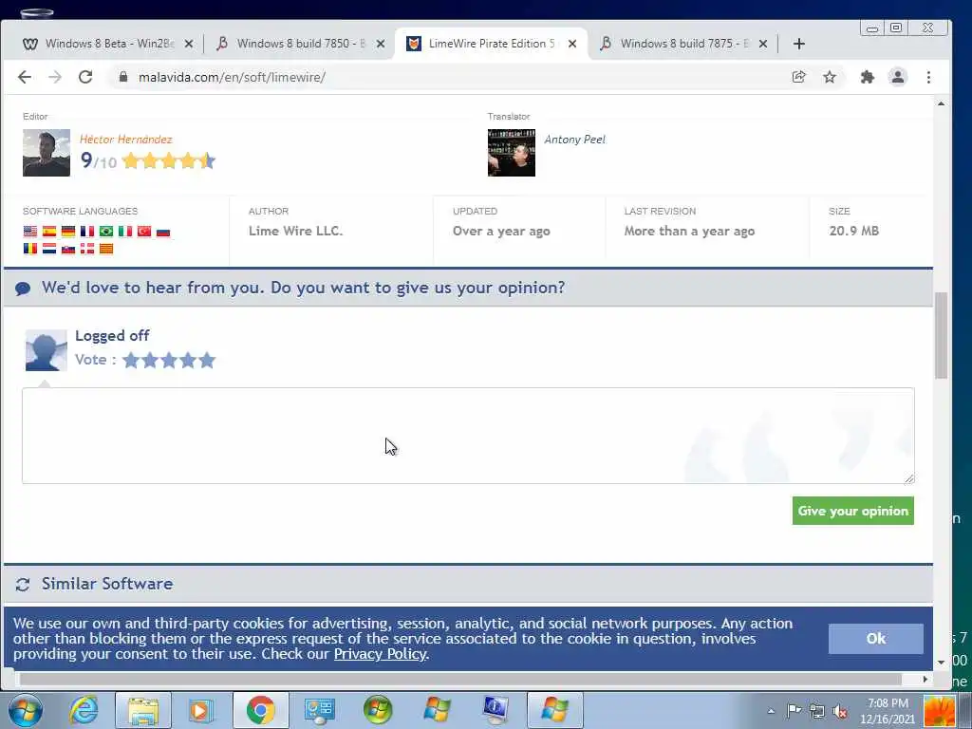Share this page via share icon
Image resolution: width=972 pixels, height=729 pixels.
(x=799, y=77)
